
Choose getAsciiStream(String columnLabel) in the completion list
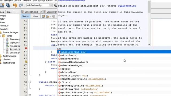(x=114, y=93)
